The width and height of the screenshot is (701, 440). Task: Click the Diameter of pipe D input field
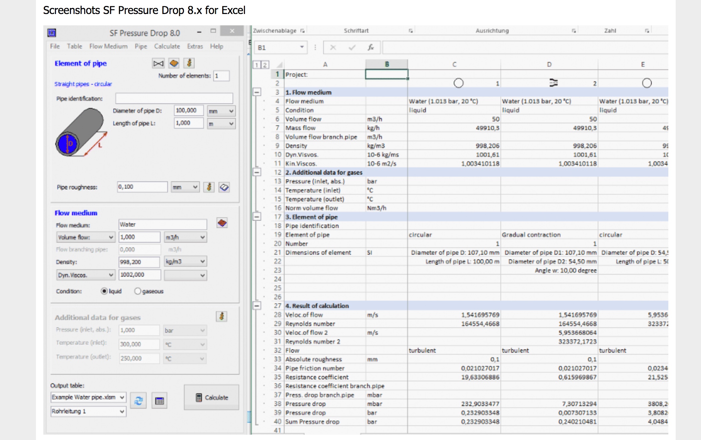click(x=189, y=110)
